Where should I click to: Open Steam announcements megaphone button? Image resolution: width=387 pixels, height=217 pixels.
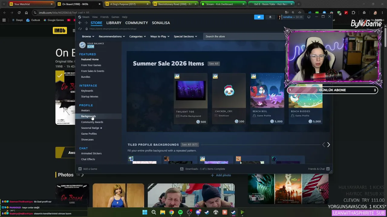[259, 17]
